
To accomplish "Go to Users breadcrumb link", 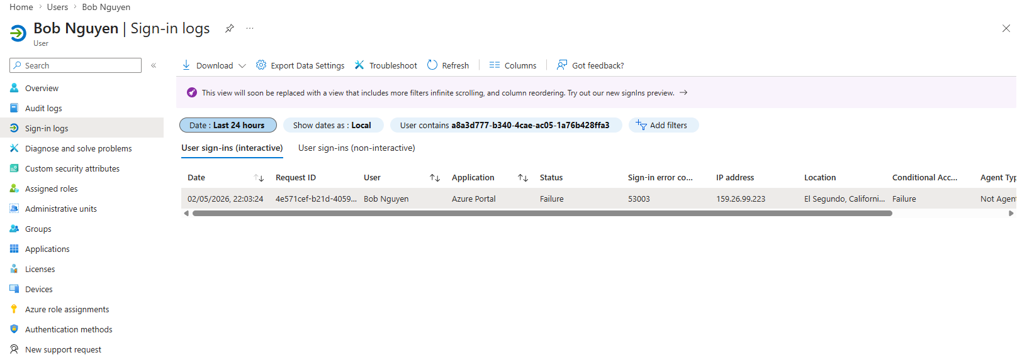I will click(x=57, y=7).
